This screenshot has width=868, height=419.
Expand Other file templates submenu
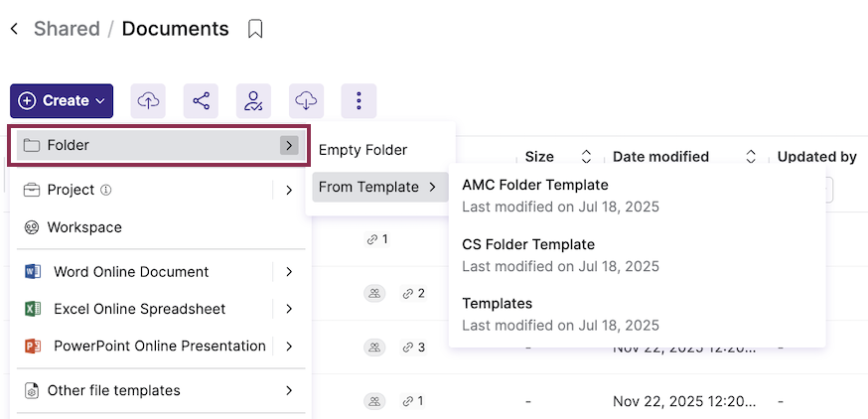tap(288, 391)
